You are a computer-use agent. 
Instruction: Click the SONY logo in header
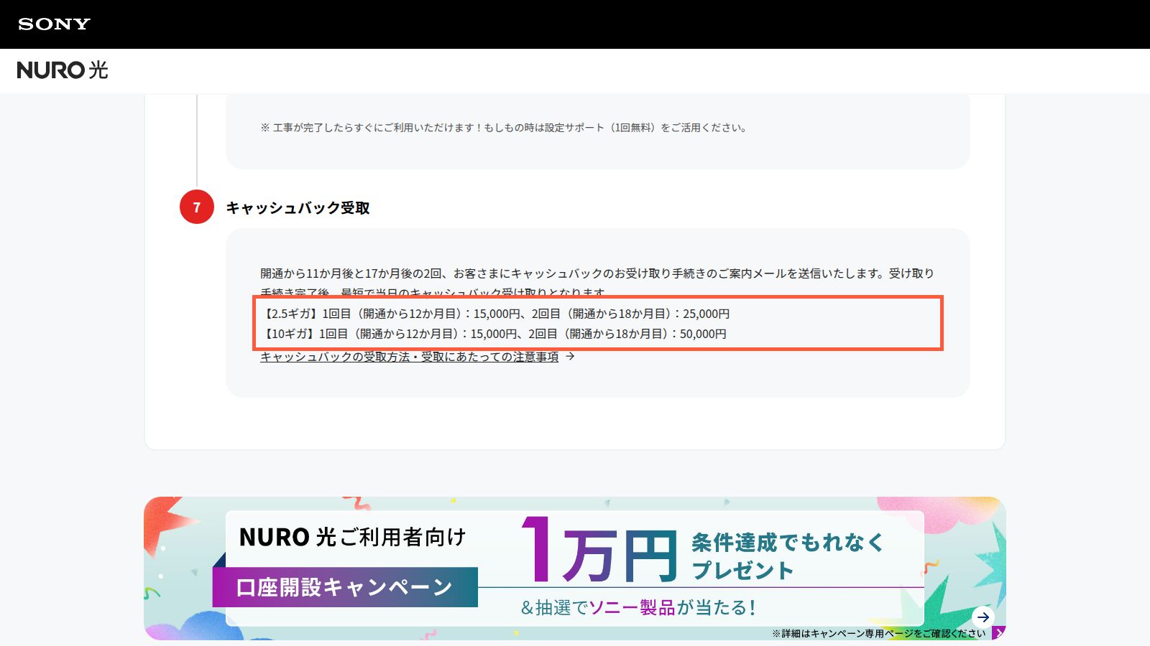pos(54,24)
